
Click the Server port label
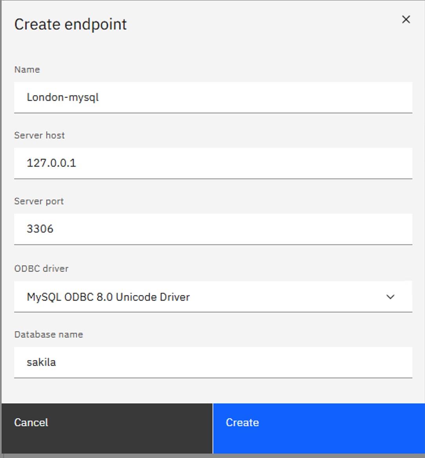(39, 201)
